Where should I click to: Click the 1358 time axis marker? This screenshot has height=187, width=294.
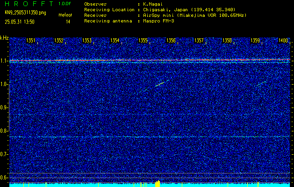pyautogui.click(x=227, y=41)
